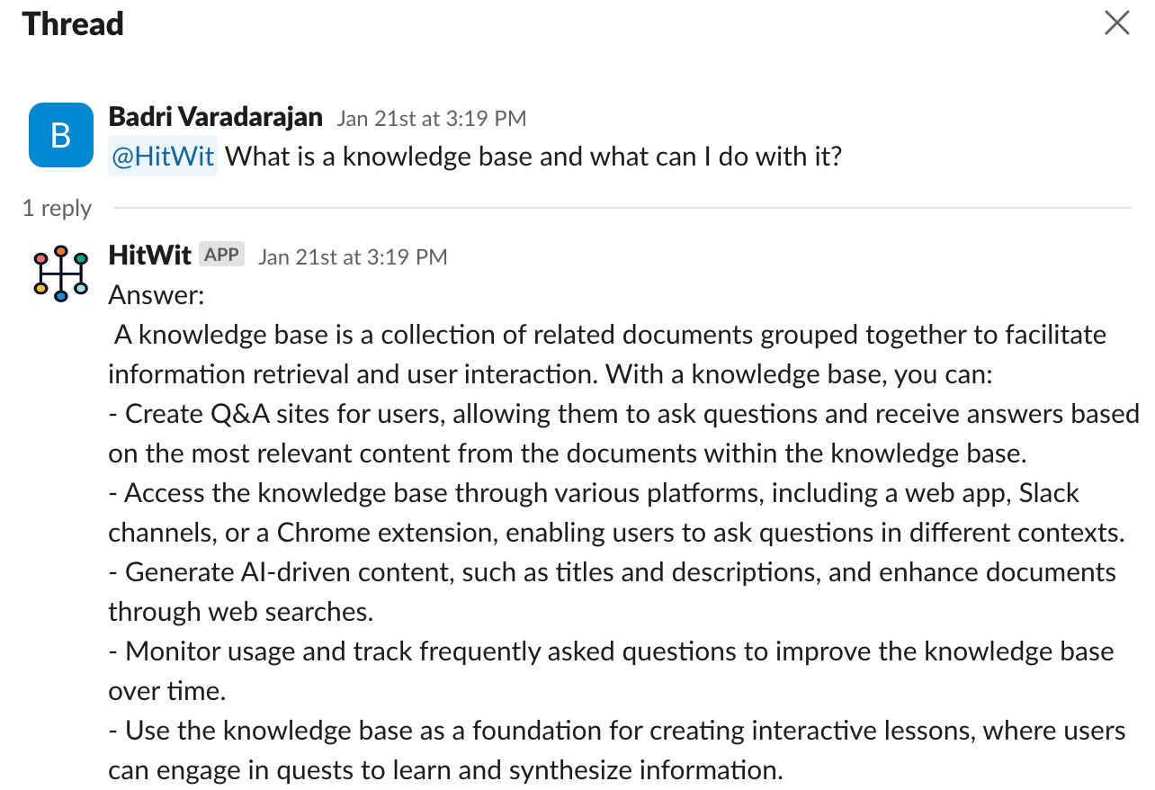Viewport: 1155px width, 790px height.
Task: Close the Thread panel
Action: [1116, 23]
